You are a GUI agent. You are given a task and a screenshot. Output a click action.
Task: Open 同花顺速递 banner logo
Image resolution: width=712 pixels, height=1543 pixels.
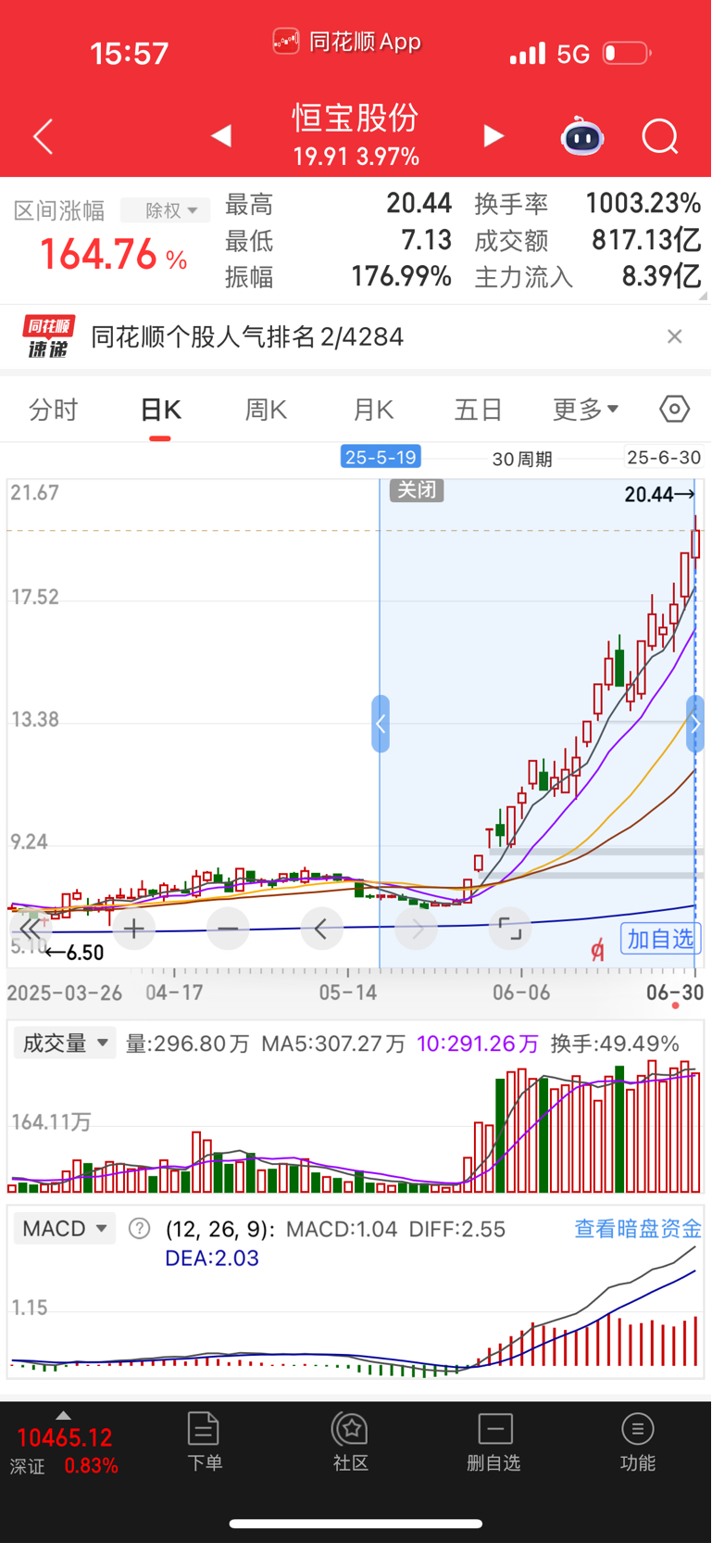tap(48, 336)
